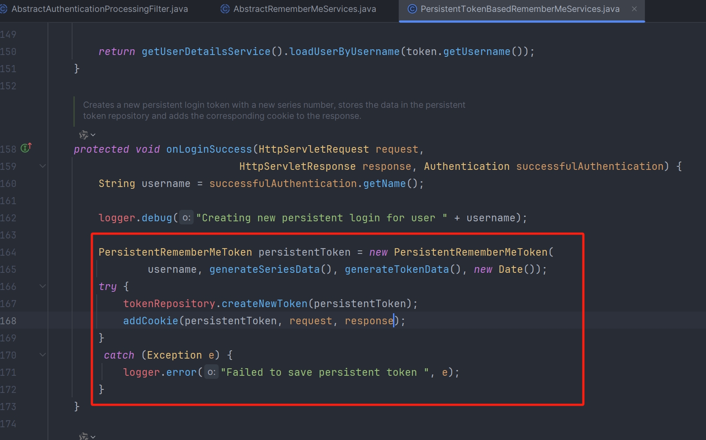
Task: Close the PersistentTokenBasedRememberMeServices.java tab
Action: click(x=634, y=9)
